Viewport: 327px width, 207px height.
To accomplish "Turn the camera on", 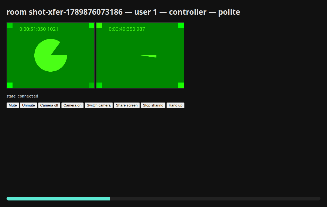I will [72, 105].
